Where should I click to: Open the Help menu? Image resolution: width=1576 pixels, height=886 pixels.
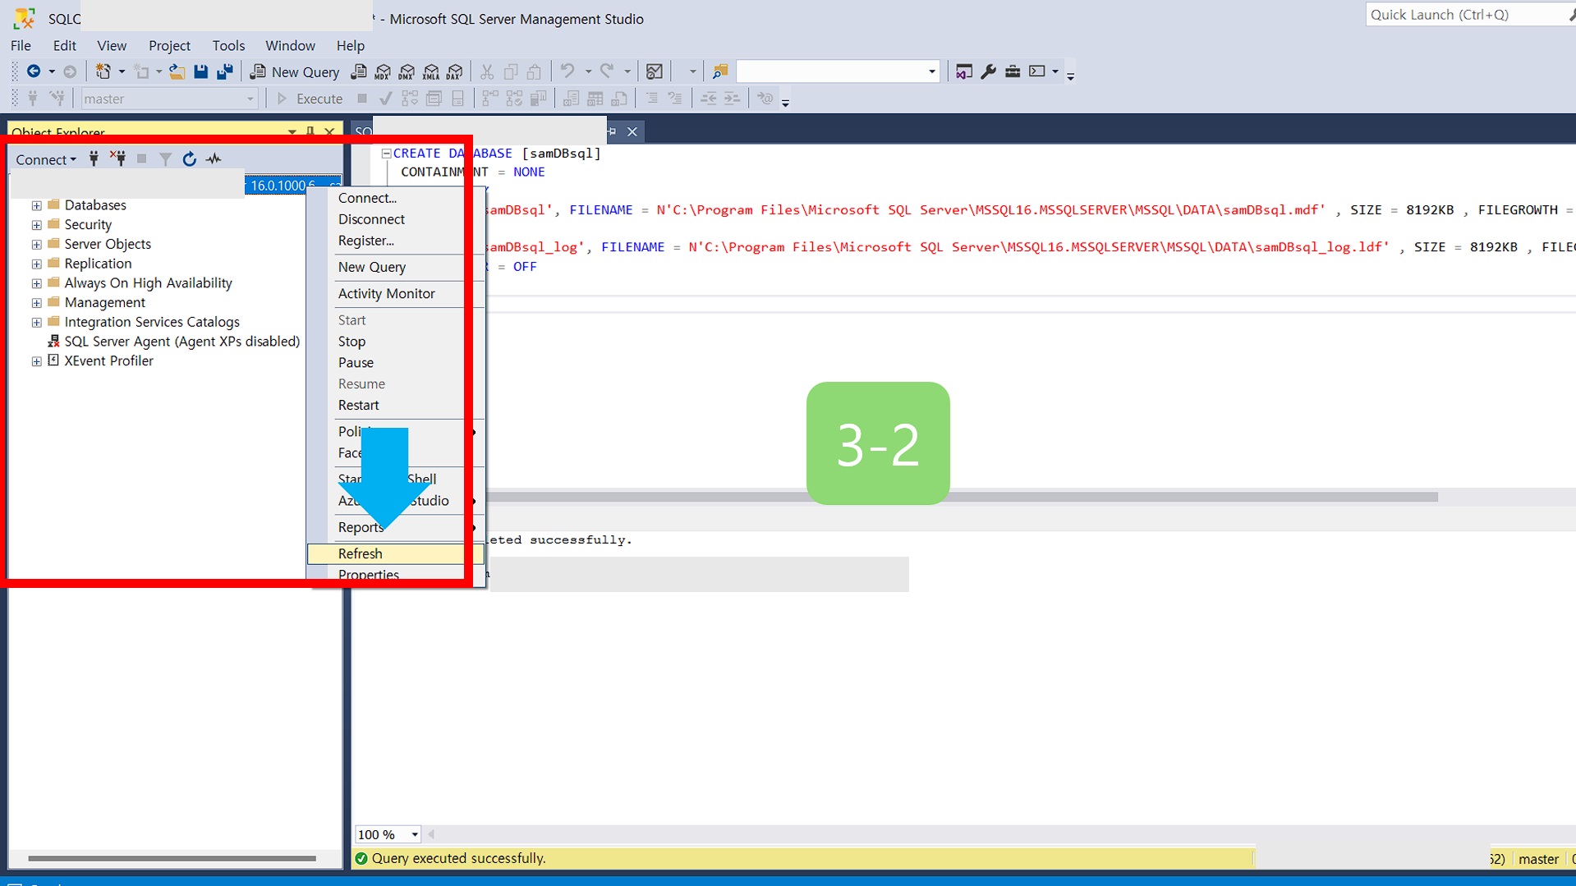350,45
